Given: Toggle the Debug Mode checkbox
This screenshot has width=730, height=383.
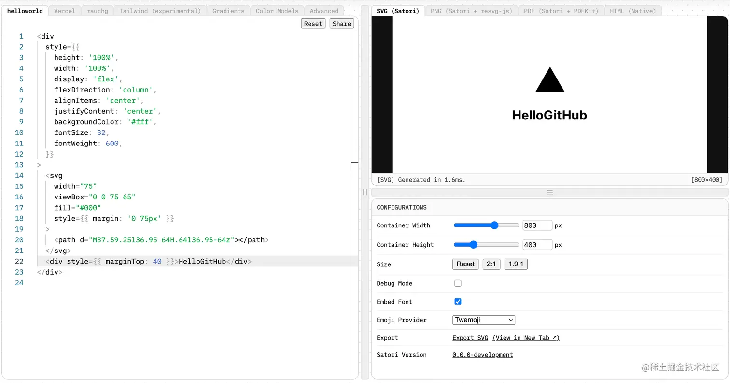Looking at the screenshot, I should pos(458,283).
